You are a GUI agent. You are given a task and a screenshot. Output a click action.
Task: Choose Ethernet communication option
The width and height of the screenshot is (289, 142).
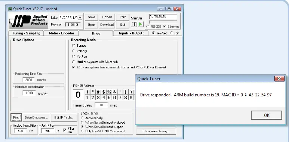(x=165, y=27)
